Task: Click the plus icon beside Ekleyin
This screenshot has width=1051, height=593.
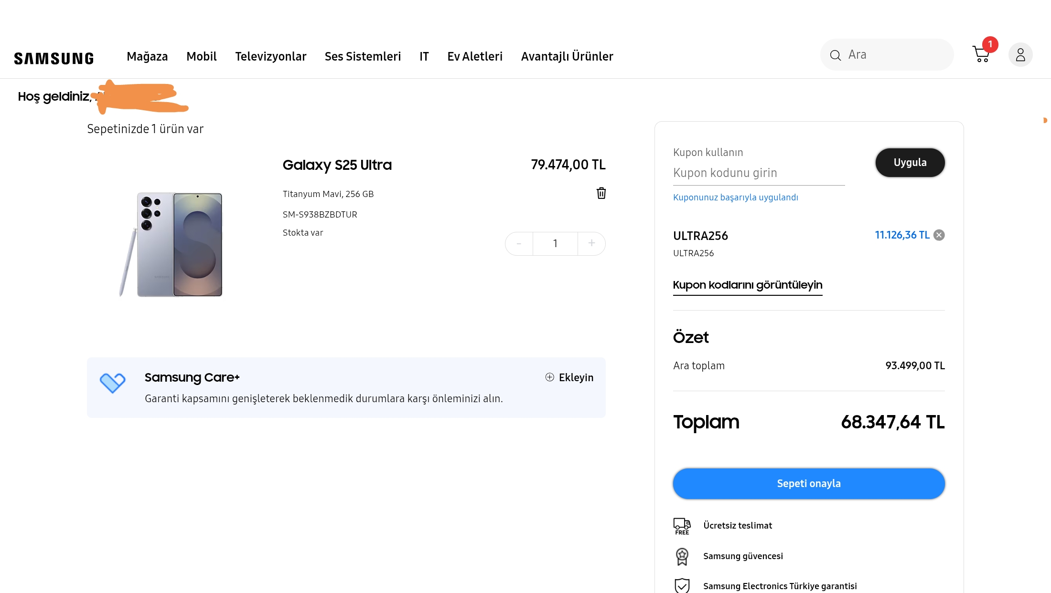Action: coord(550,377)
